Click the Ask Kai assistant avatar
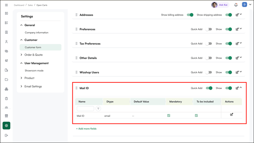 pyautogui.click(x=214, y=5)
